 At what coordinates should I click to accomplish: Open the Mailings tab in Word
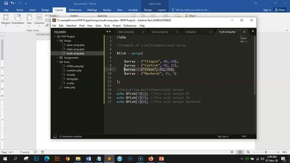point(92,10)
